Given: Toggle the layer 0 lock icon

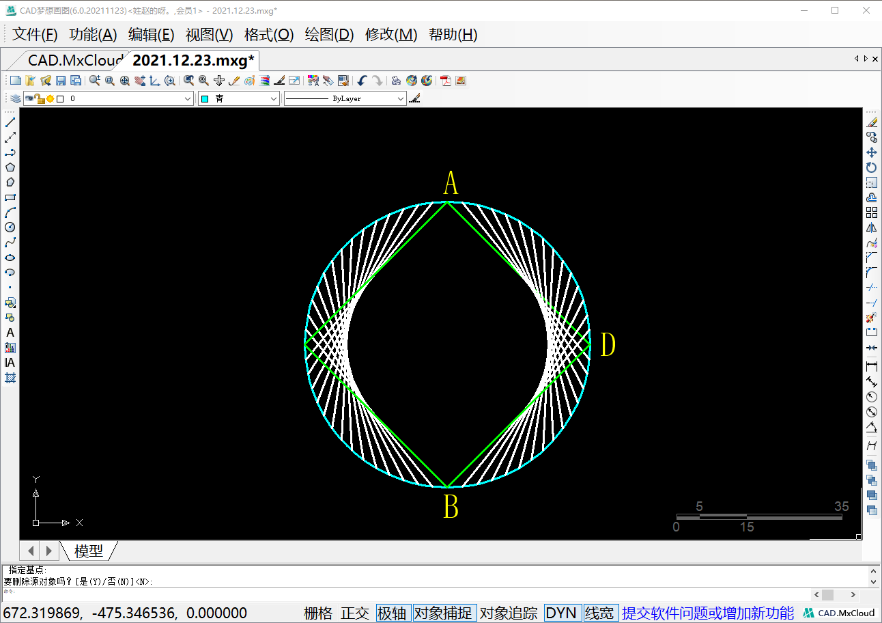Looking at the screenshot, I should tap(40, 98).
